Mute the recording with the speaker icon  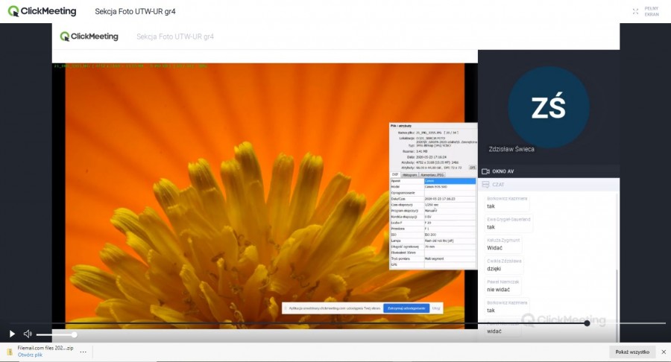(x=28, y=334)
